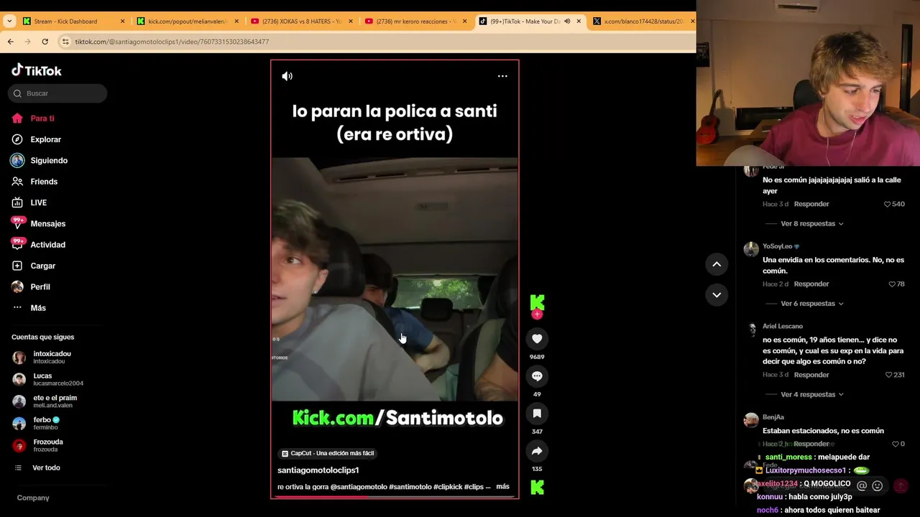Switch to x.com blanco174428 tab
Image resolution: width=920 pixels, height=517 pixels.
tap(643, 22)
